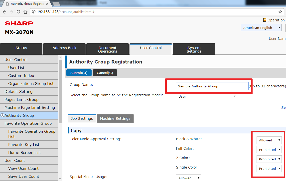Expand the Registration Model User dropdown

tap(206, 96)
